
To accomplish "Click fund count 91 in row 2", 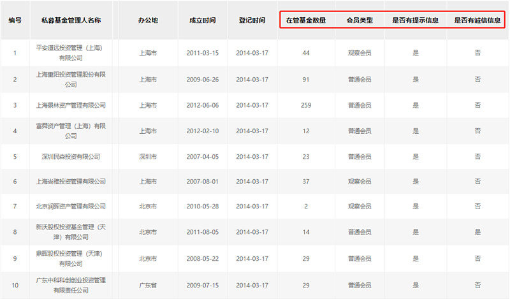I will [x=306, y=80].
